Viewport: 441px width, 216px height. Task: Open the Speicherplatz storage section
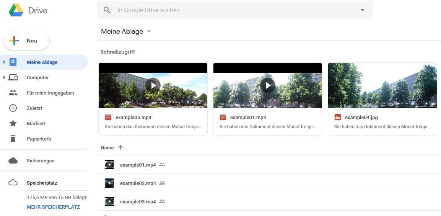click(42, 183)
